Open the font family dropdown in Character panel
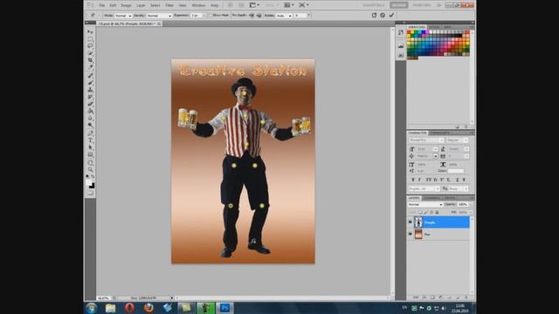The image size is (559, 314). pyautogui.click(x=426, y=140)
